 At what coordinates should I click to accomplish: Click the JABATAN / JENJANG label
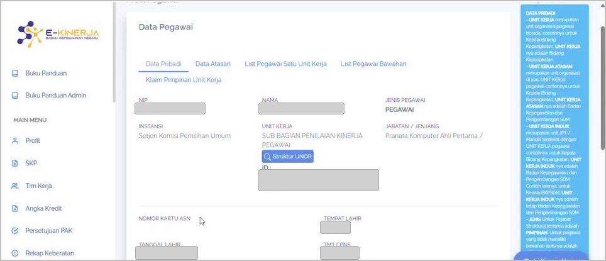pyautogui.click(x=412, y=126)
